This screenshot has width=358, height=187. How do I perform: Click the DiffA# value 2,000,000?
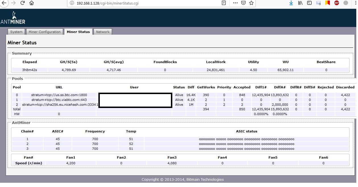[x=280, y=105]
